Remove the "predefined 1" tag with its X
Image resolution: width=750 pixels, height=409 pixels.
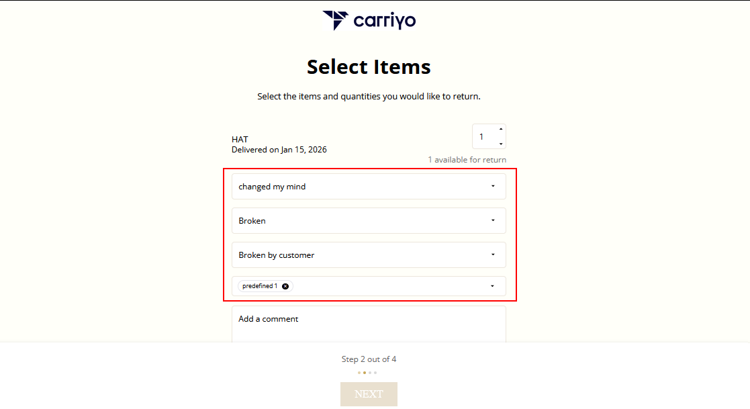[x=285, y=286]
